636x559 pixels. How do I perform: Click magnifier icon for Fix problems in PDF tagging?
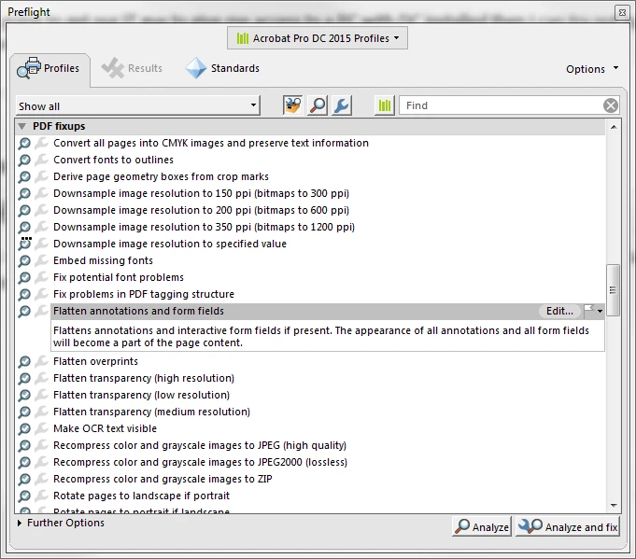click(x=24, y=294)
